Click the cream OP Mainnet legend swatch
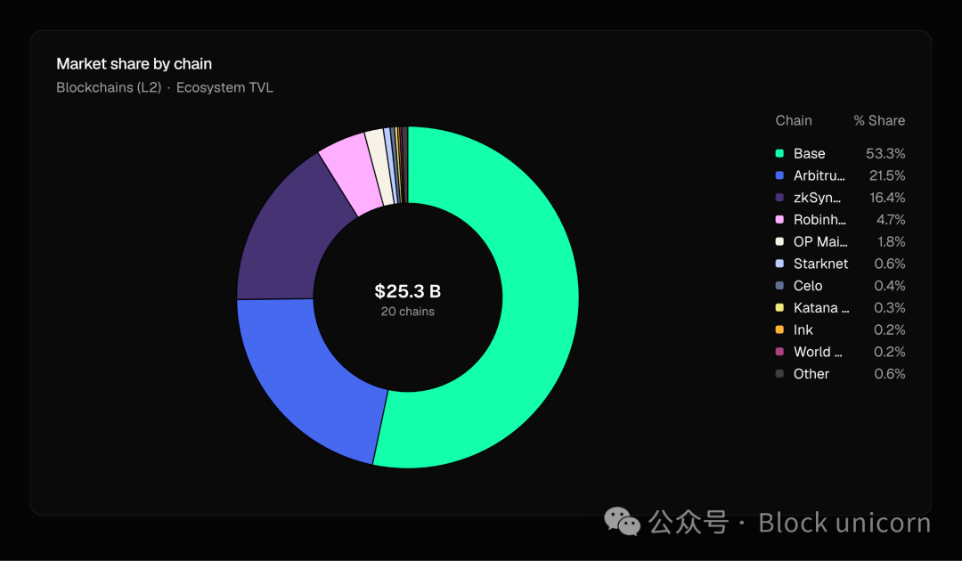 tap(779, 241)
